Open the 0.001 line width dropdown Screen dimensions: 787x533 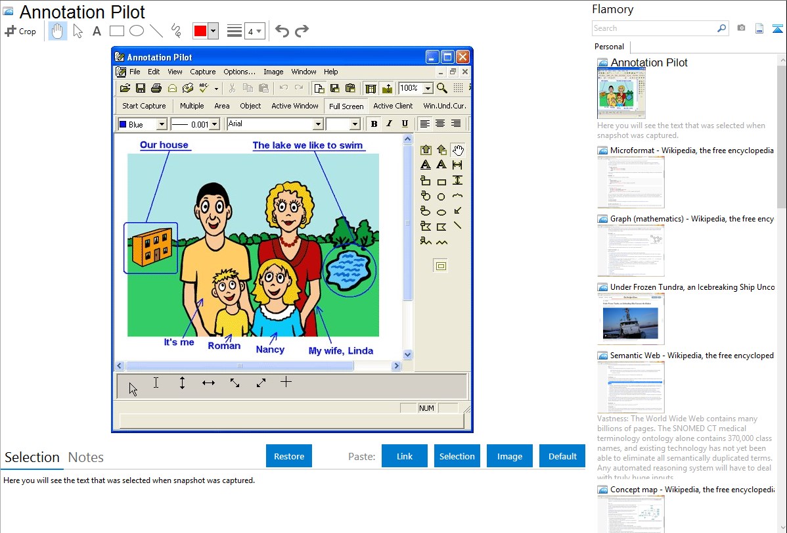click(215, 124)
